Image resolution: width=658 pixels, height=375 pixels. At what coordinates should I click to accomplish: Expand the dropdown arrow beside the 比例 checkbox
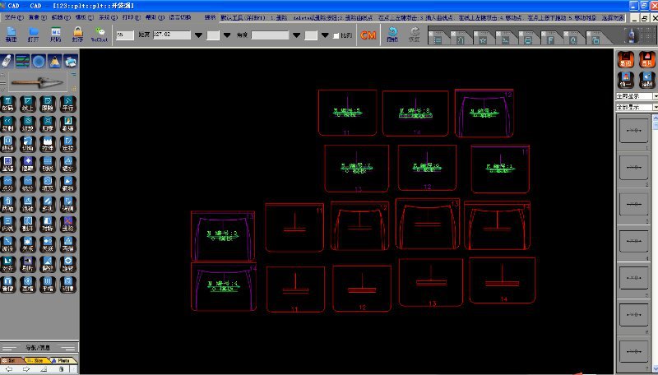(325, 35)
